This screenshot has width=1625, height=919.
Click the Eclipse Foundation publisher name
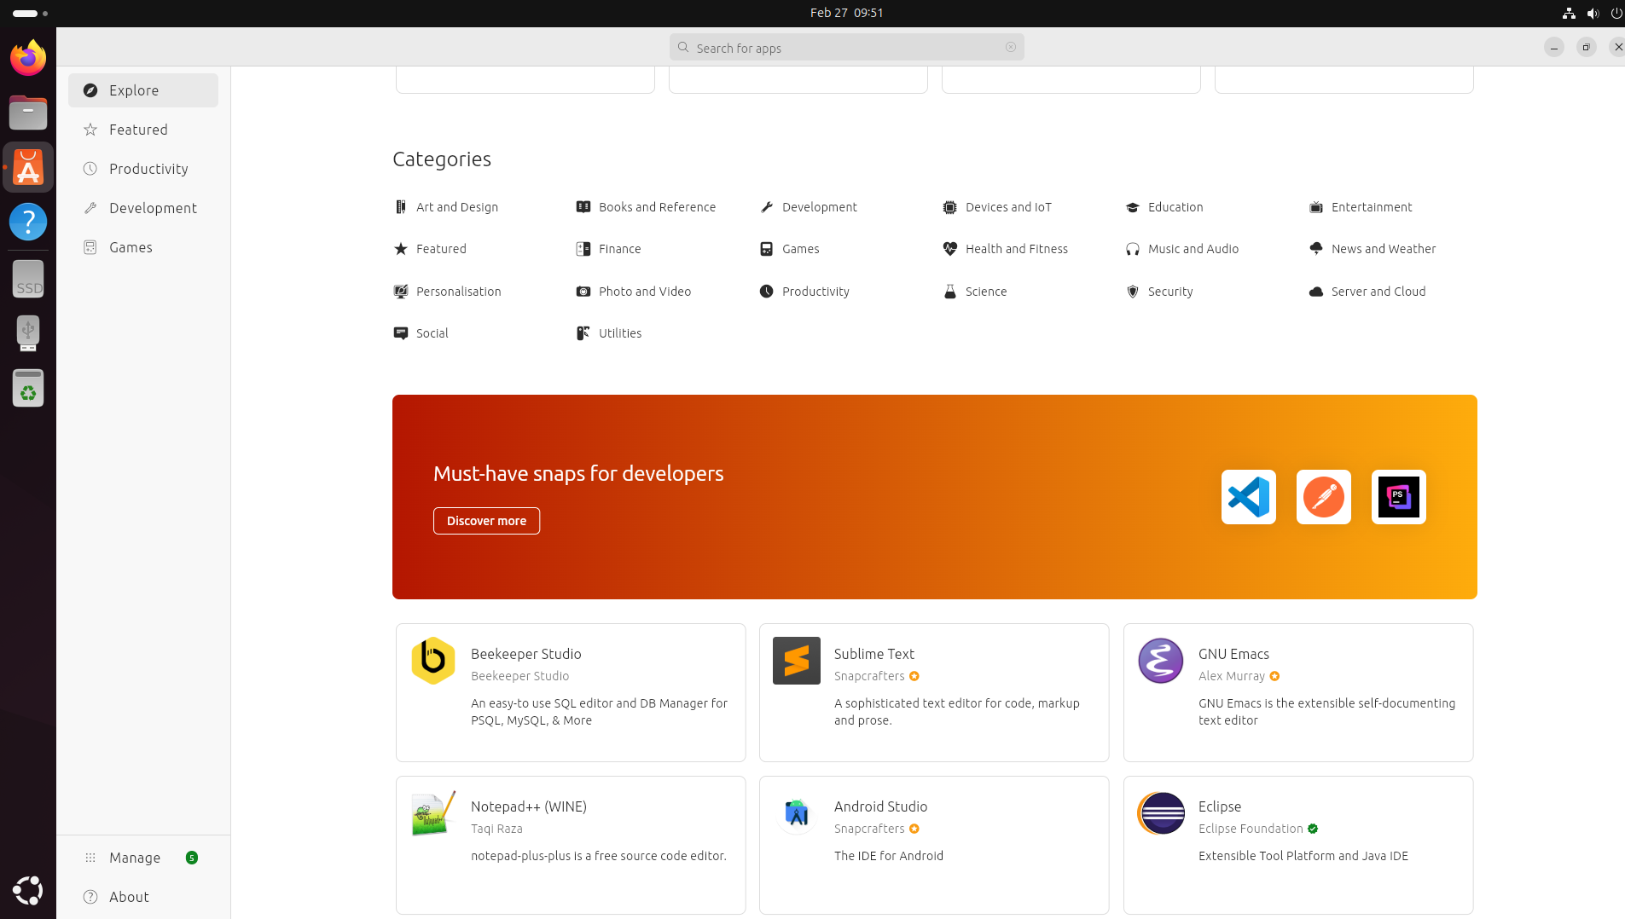(1251, 829)
